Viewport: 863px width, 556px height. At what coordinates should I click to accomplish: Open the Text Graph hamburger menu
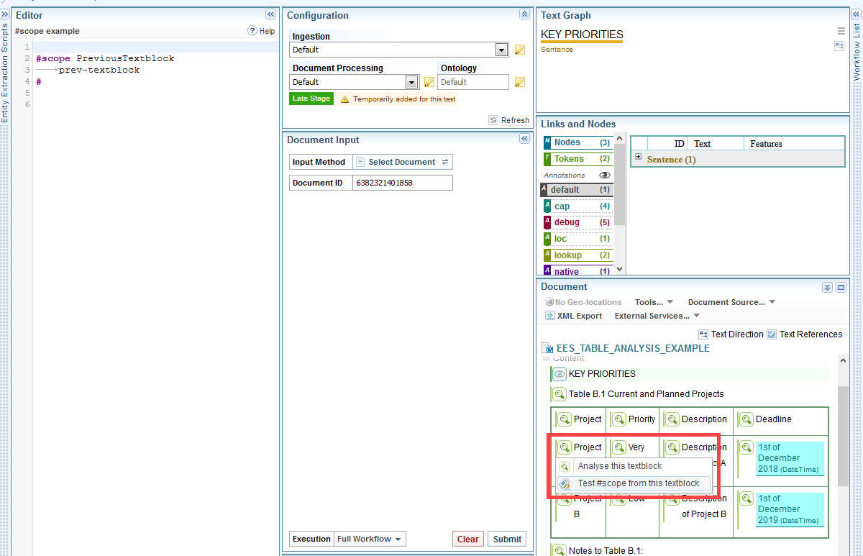point(841,31)
